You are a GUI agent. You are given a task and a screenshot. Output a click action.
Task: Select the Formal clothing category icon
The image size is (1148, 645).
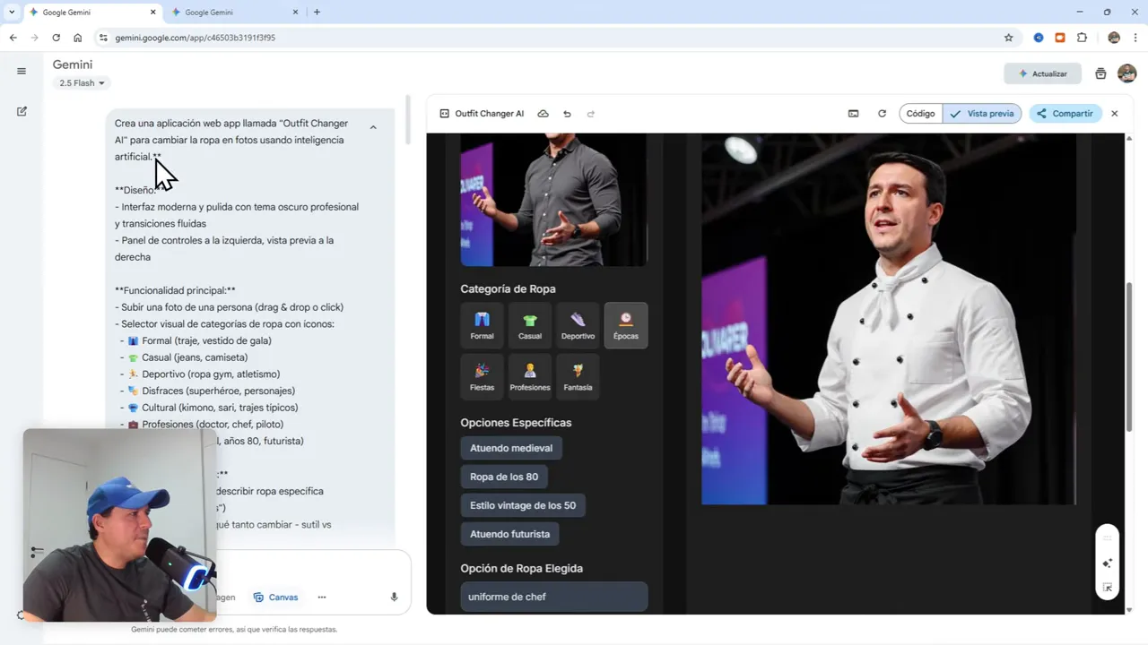tap(482, 324)
